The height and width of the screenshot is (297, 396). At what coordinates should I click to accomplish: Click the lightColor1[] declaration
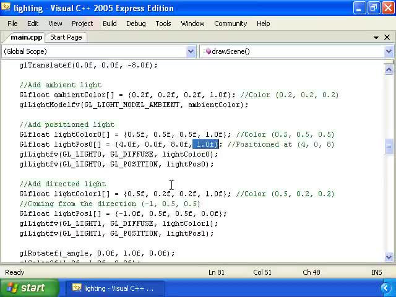pyautogui.click(x=125, y=194)
